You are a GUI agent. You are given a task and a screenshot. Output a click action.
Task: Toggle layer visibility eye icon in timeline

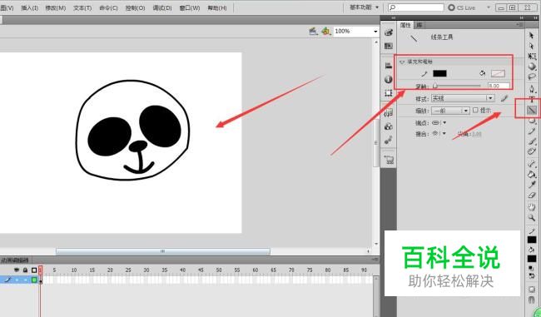pyautogui.click(x=17, y=270)
